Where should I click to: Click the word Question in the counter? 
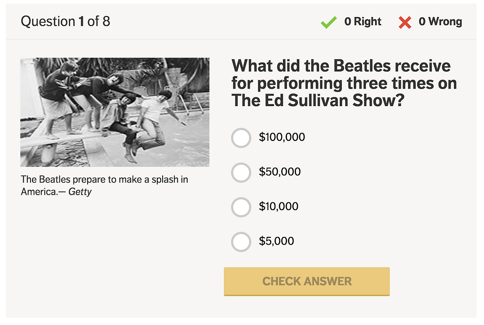click(x=48, y=21)
